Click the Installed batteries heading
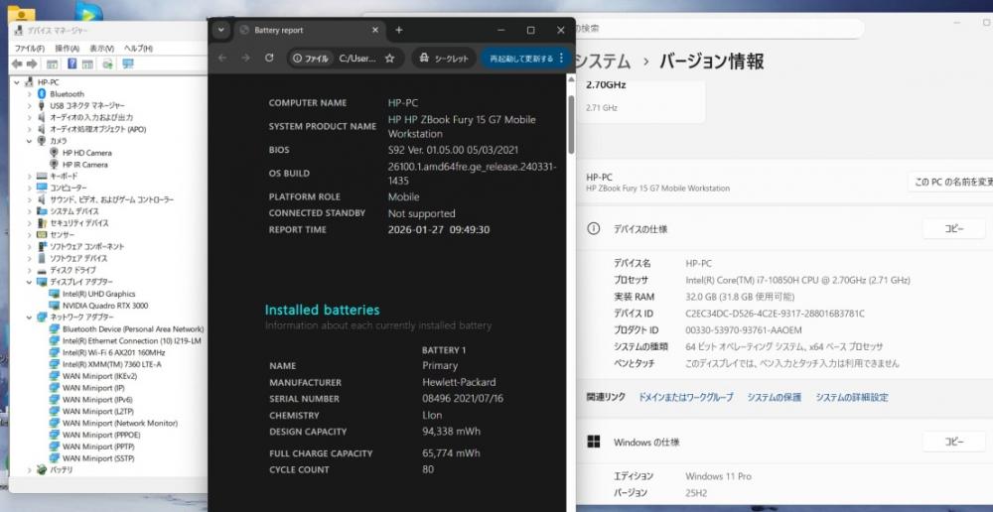Image resolution: width=993 pixels, height=512 pixels. (x=322, y=311)
